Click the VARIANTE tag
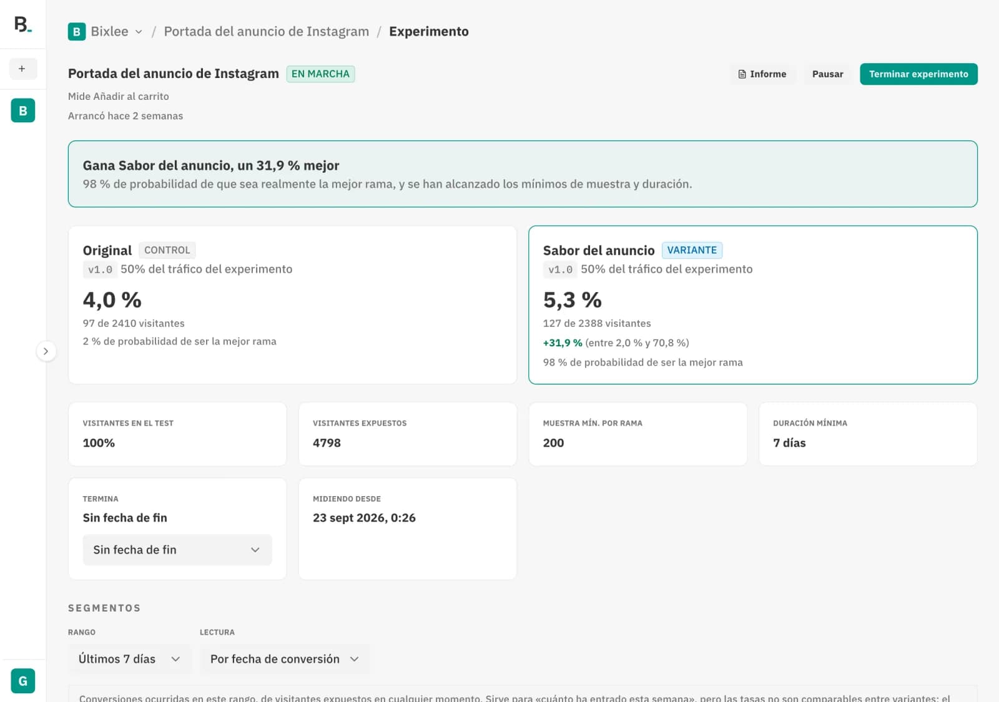Screen dimensions: 999x702 tap(692, 250)
